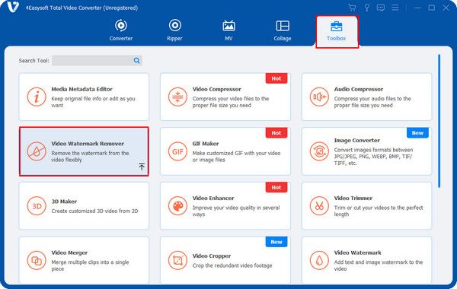Open the 3D Maker title
457x289 pixels.
(64, 202)
